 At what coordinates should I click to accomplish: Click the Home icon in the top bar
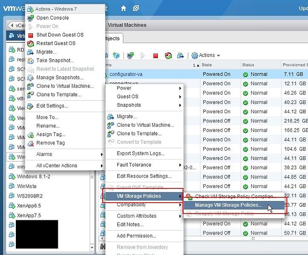tap(123, 8)
